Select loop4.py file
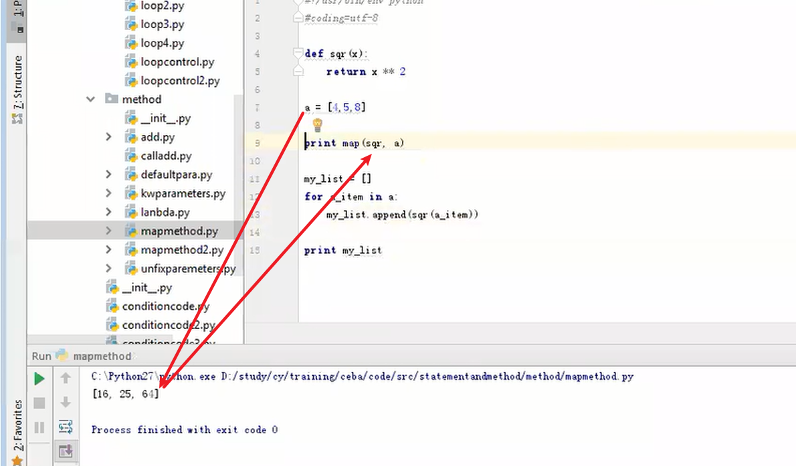Viewport: 796px width, 466px height. [x=163, y=43]
